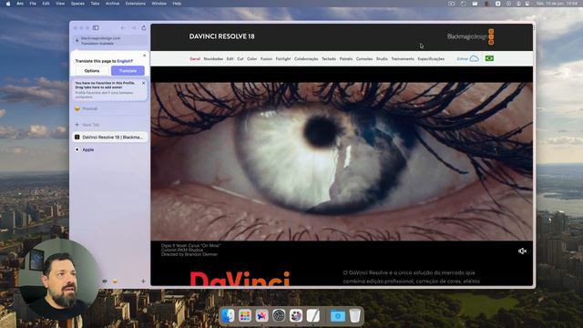Open the Geral page tab
583x328 pixels.
pos(195,58)
